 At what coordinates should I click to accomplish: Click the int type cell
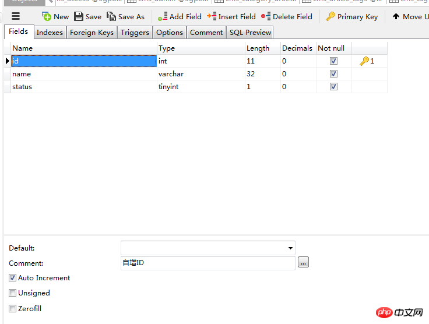[x=201, y=61]
